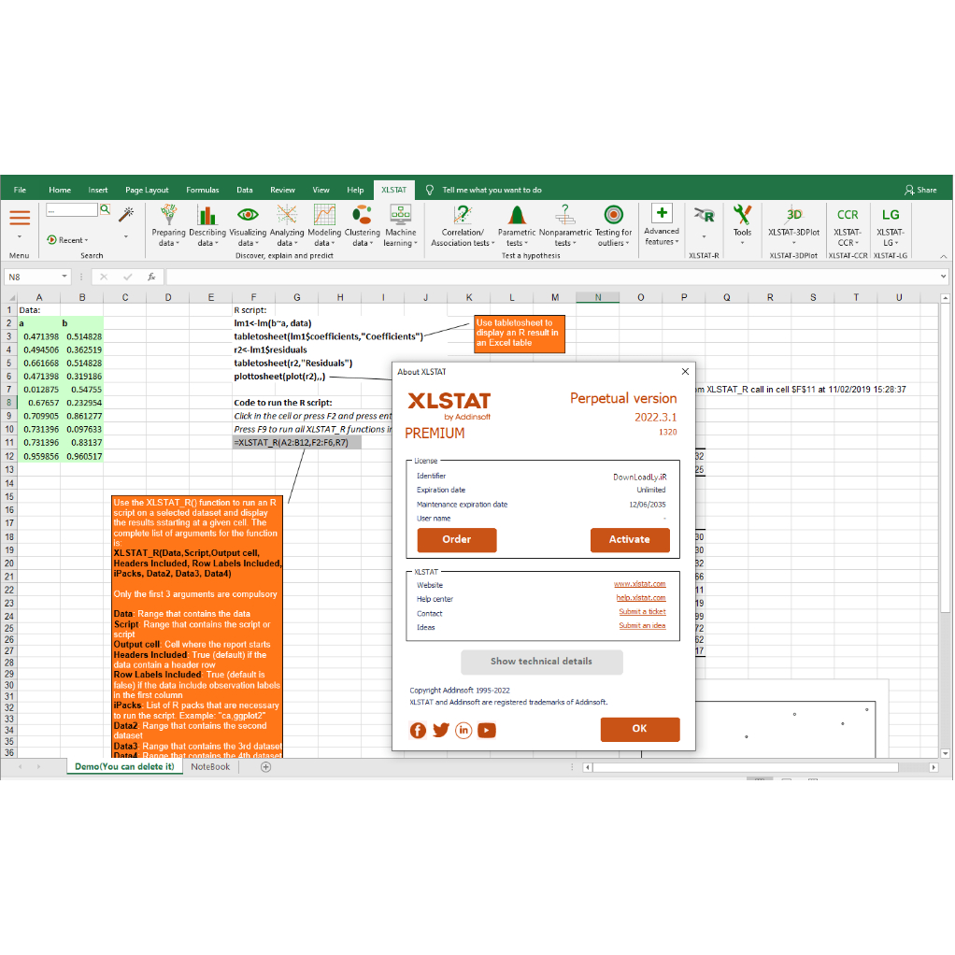Image resolution: width=955 pixels, height=955 pixels.
Task: Launch XLSTAT-3DPlot
Action: (x=793, y=225)
